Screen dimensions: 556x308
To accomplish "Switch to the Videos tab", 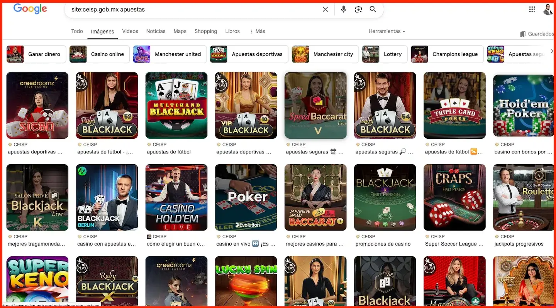I will point(130,31).
